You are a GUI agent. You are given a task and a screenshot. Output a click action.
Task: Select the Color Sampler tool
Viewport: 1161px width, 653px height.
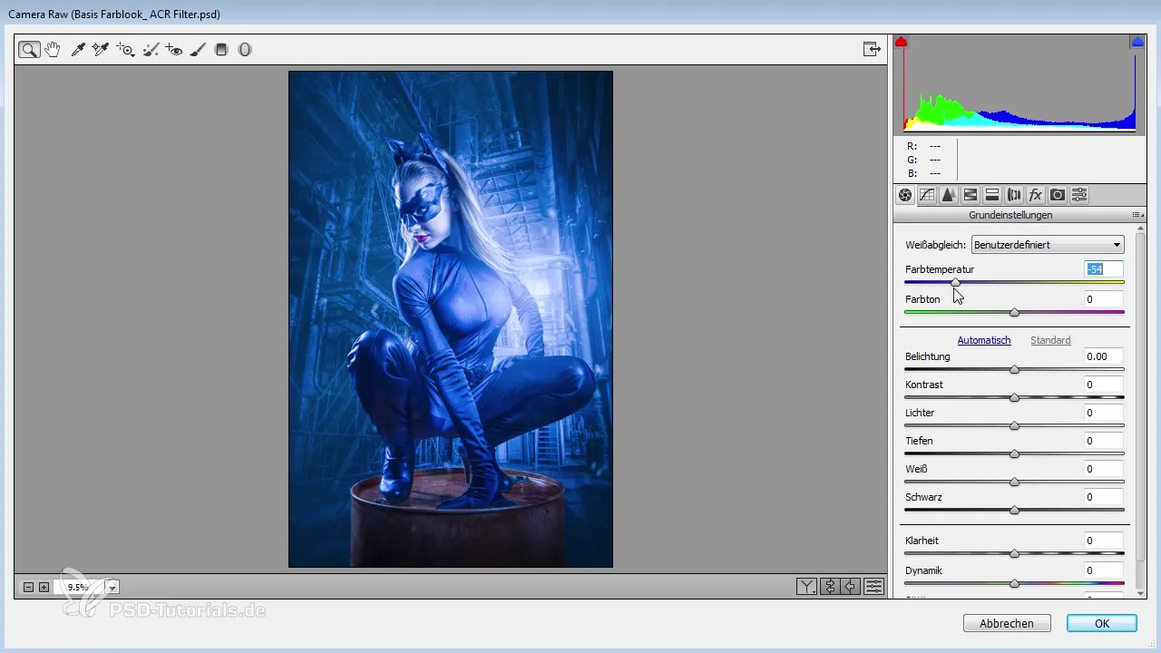click(100, 50)
